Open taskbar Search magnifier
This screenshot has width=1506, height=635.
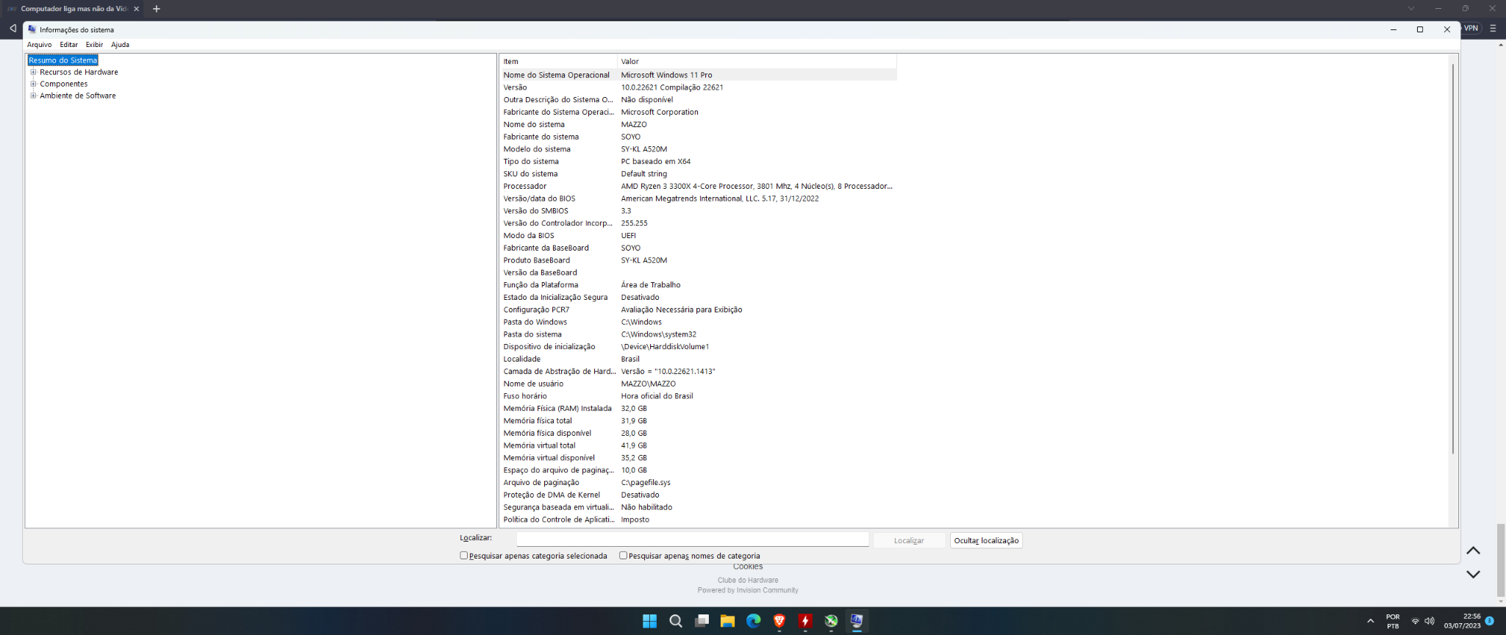[676, 621]
